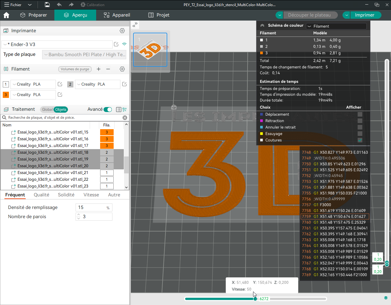Collapse the sidebar with double-arrow icon
The width and height of the screenshot is (391, 305).
135,25
